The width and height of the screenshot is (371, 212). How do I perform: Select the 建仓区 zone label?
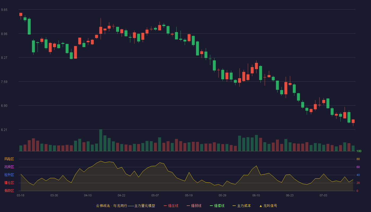pos(9,183)
